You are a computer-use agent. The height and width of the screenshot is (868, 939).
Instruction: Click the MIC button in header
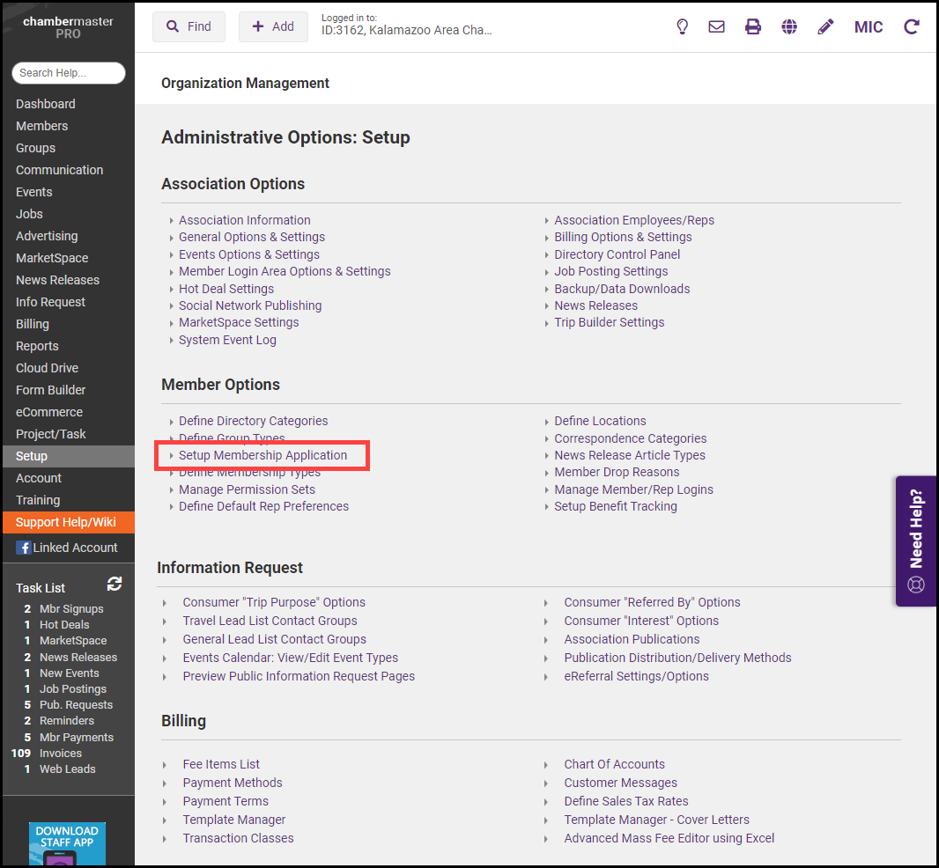(869, 27)
